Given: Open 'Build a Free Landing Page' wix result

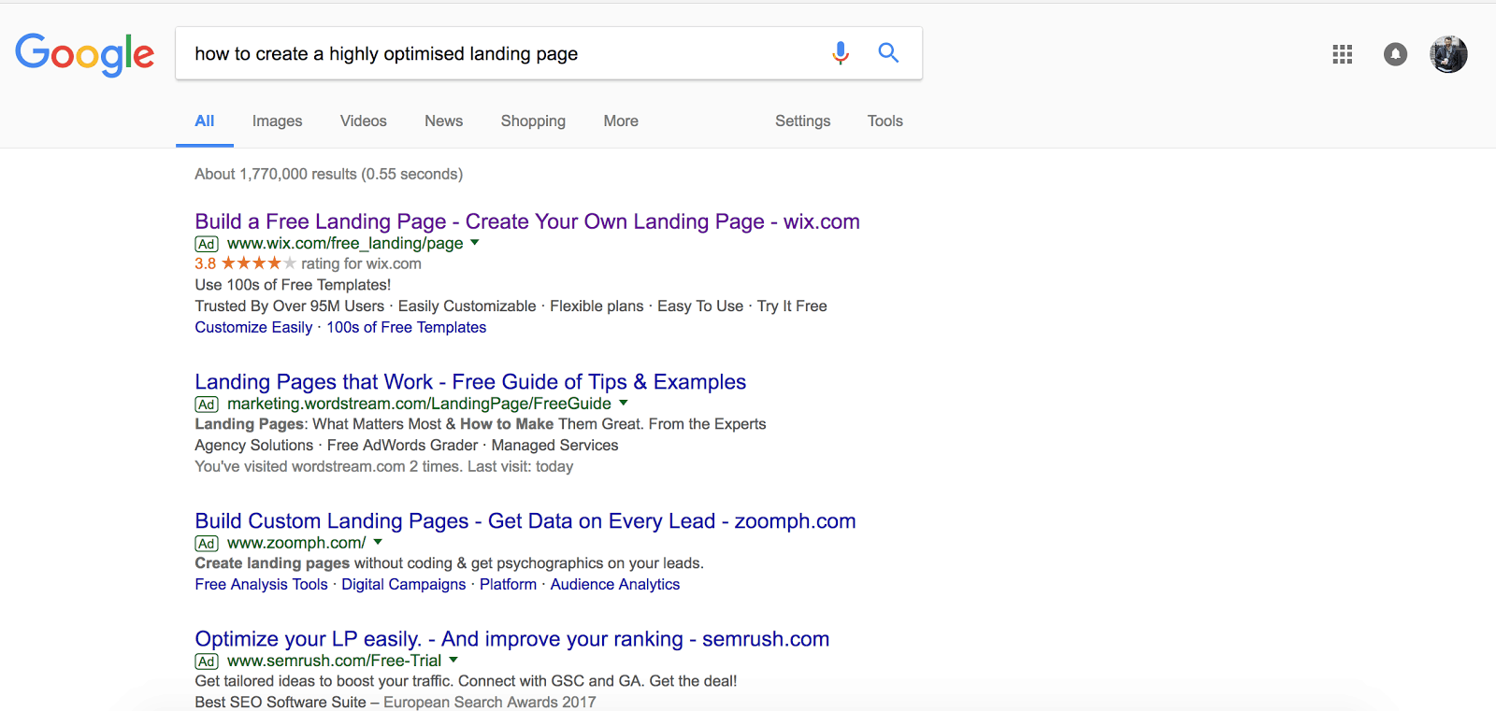Looking at the screenshot, I should click(527, 221).
